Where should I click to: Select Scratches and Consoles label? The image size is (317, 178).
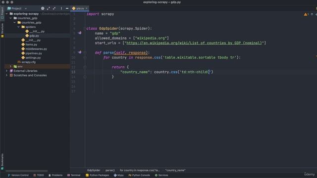click(x=30, y=75)
